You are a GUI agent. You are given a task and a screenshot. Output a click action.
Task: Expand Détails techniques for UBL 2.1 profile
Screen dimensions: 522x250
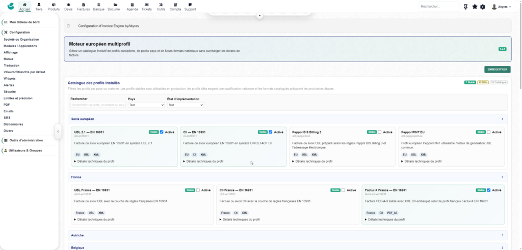tap(94, 162)
